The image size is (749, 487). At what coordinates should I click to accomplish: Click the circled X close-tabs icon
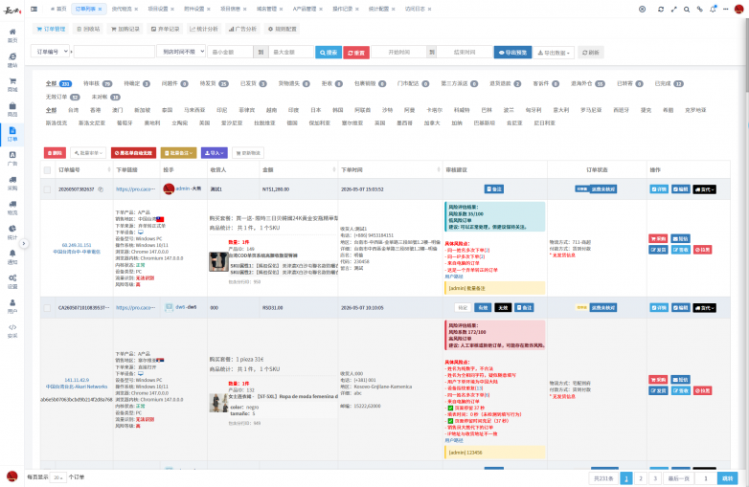click(x=643, y=9)
